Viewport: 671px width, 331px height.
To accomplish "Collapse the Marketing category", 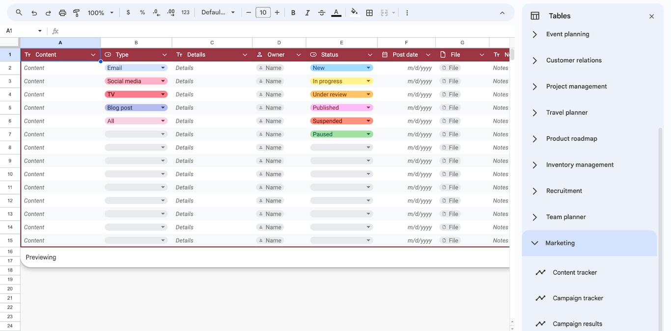I will [x=535, y=243].
